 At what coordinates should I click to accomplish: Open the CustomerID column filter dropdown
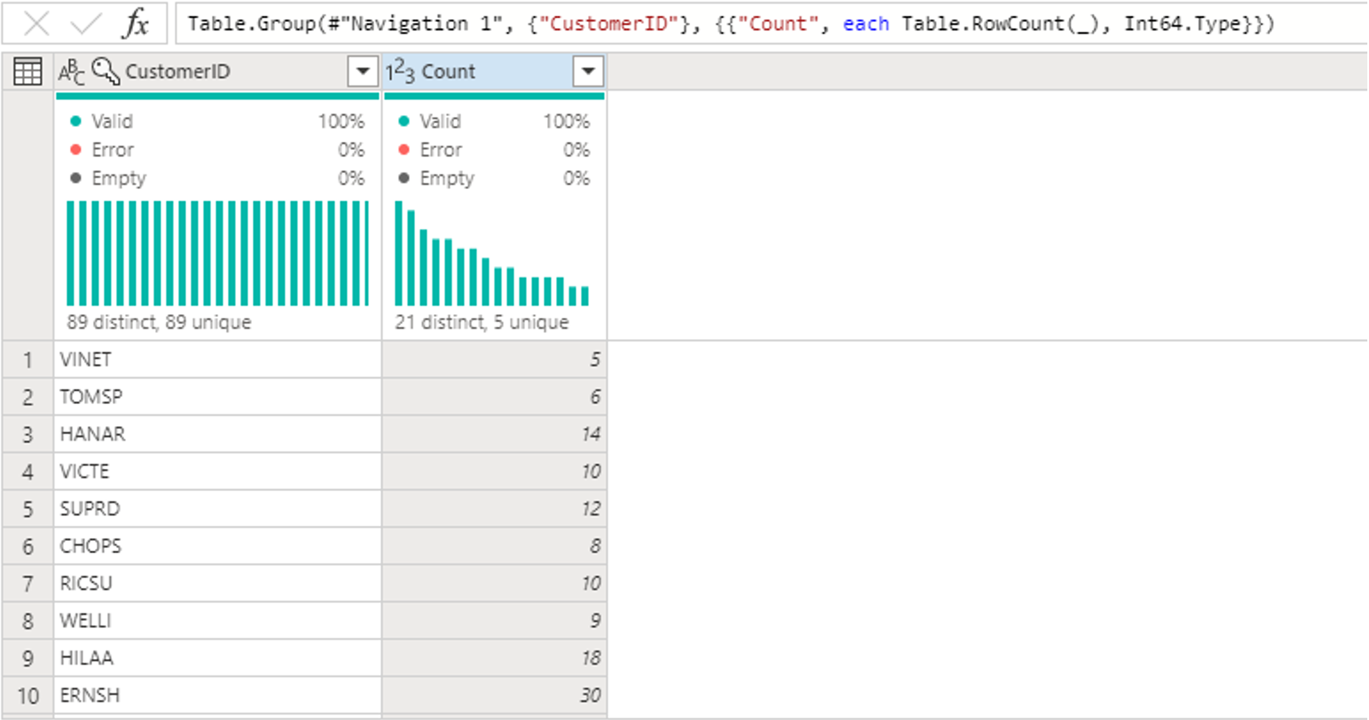[363, 71]
